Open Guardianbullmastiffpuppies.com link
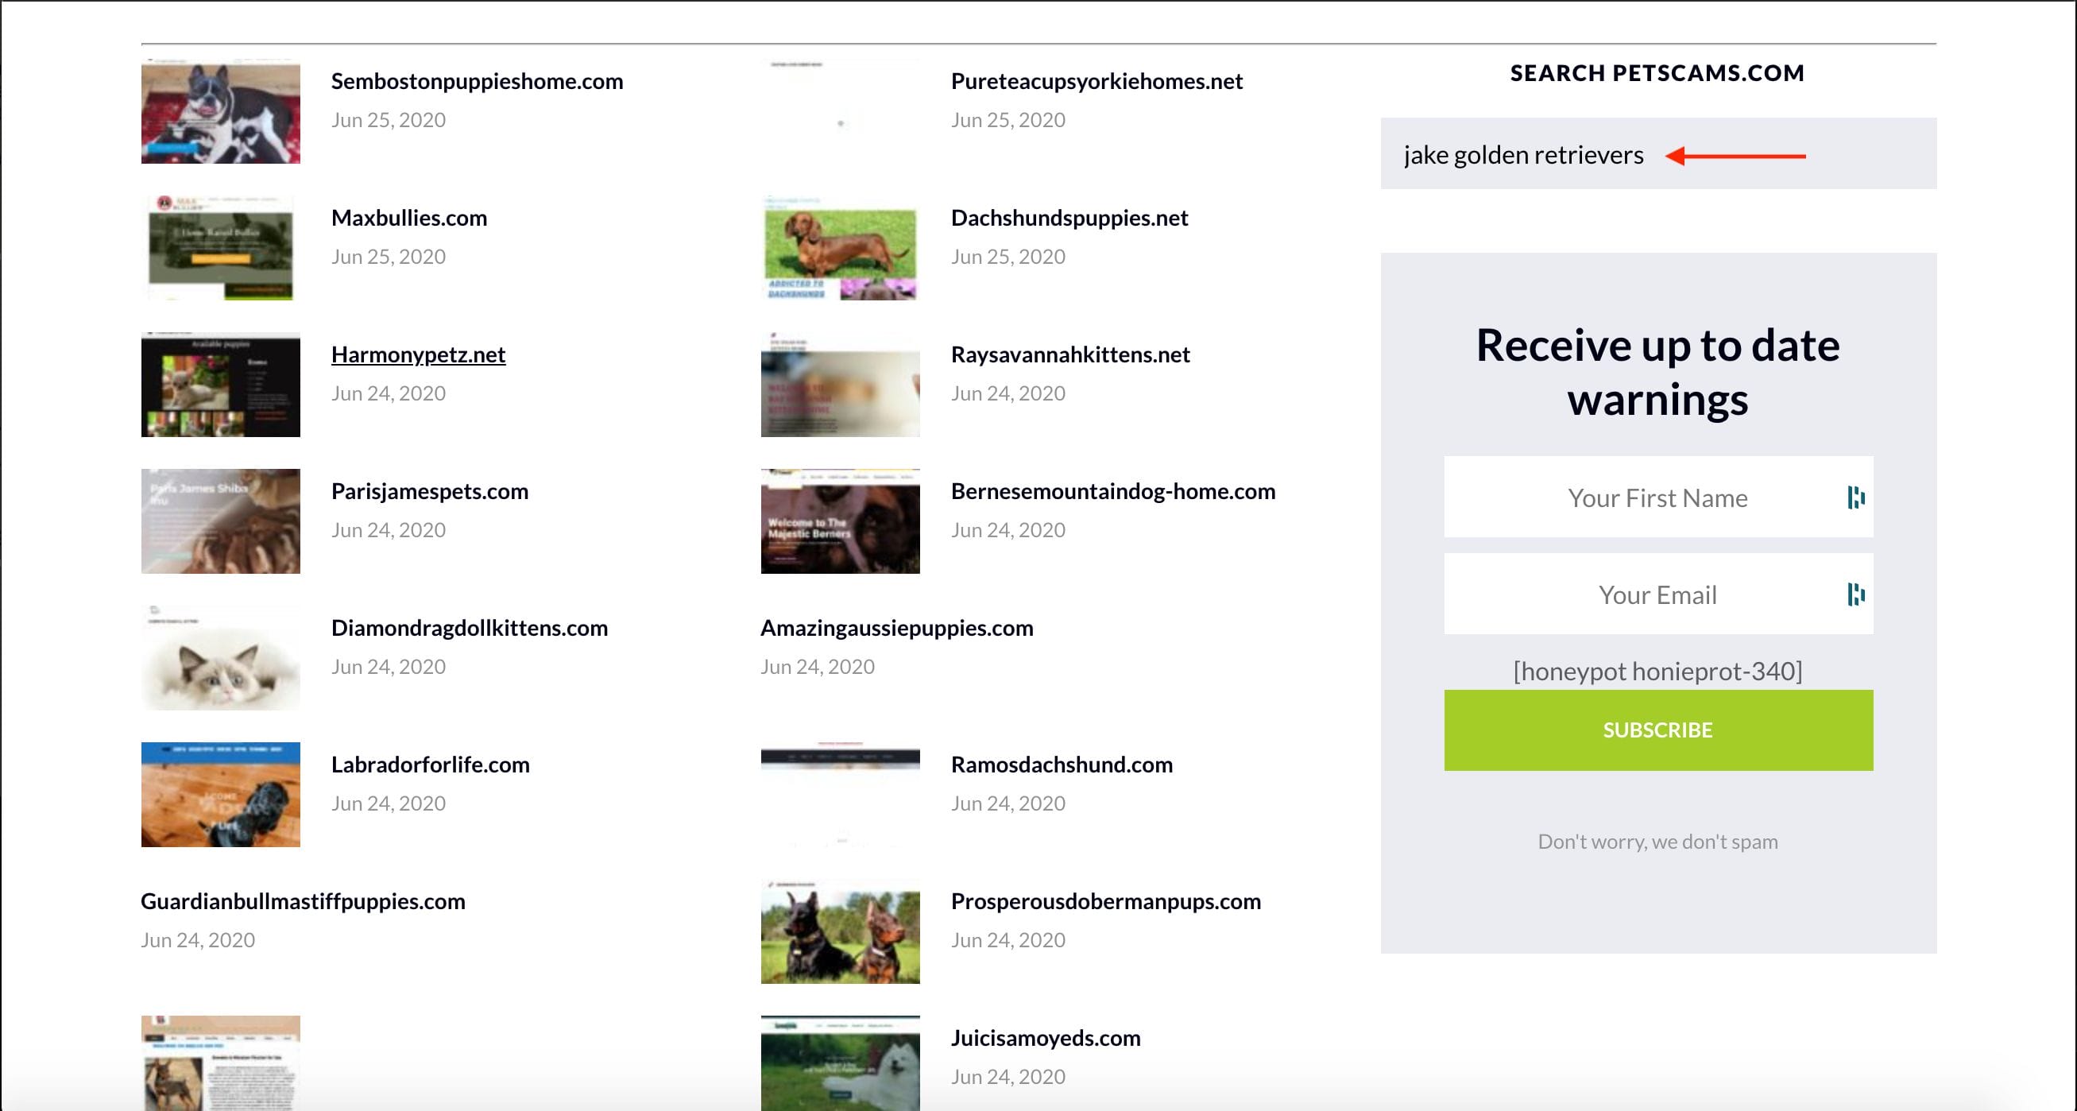Screen dimensions: 2077x1111 click(303, 900)
